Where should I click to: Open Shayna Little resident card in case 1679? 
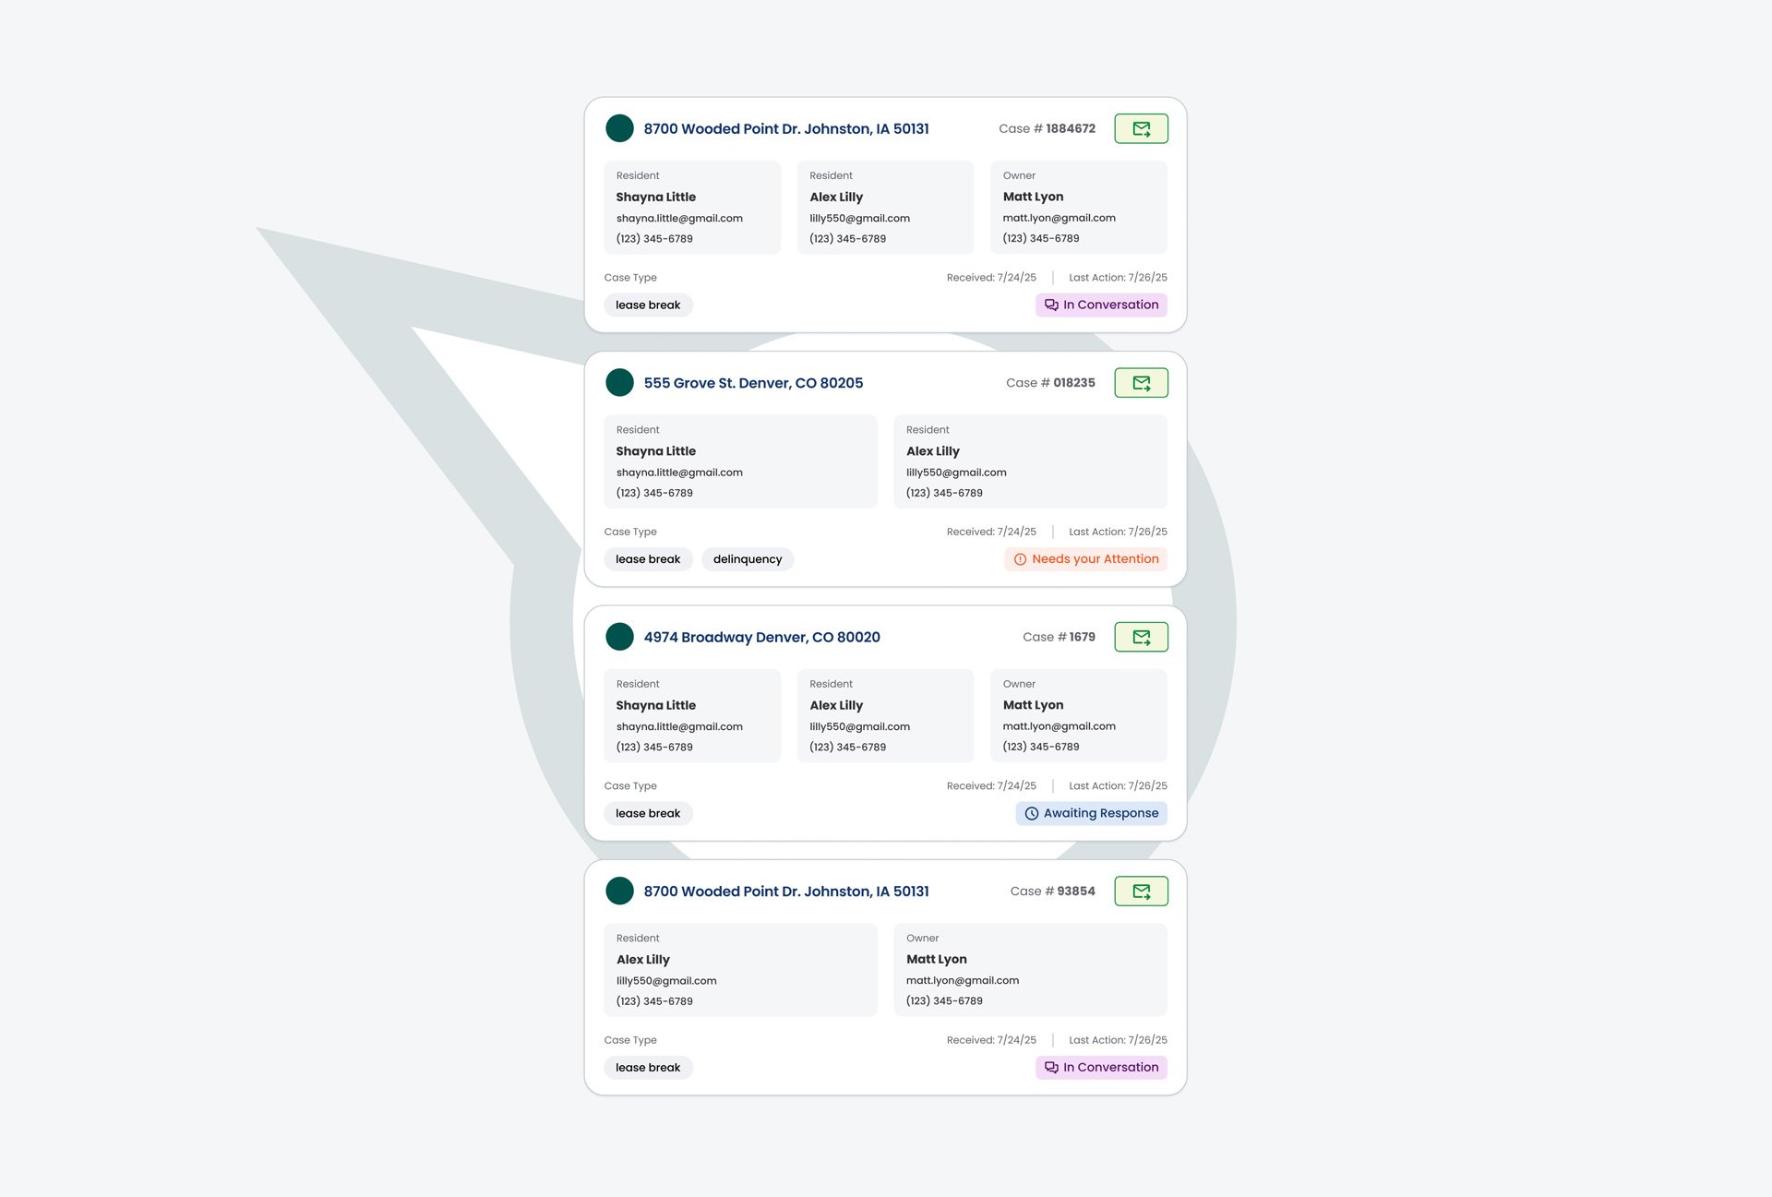[692, 715]
